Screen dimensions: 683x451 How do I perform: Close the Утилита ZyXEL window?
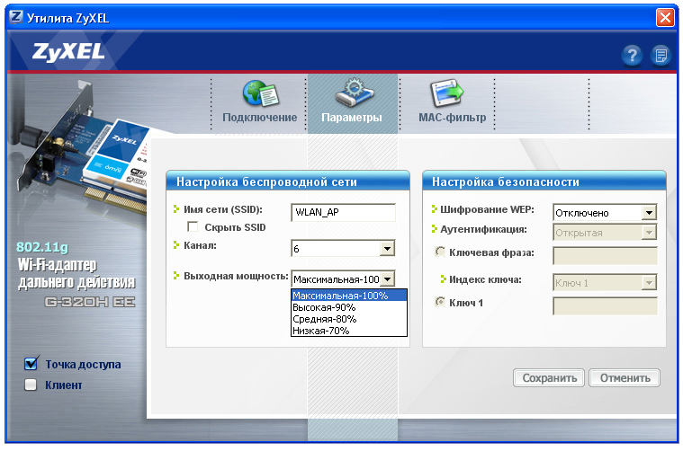[665, 18]
